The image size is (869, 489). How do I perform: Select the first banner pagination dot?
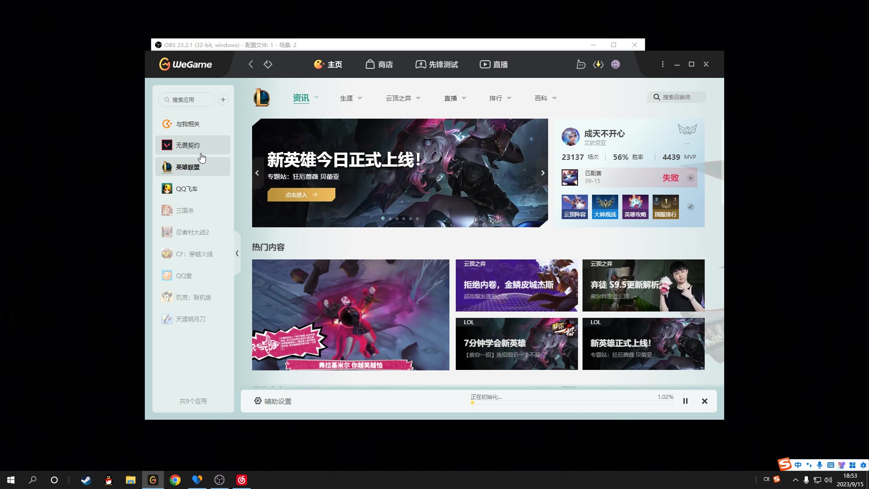coord(383,218)
